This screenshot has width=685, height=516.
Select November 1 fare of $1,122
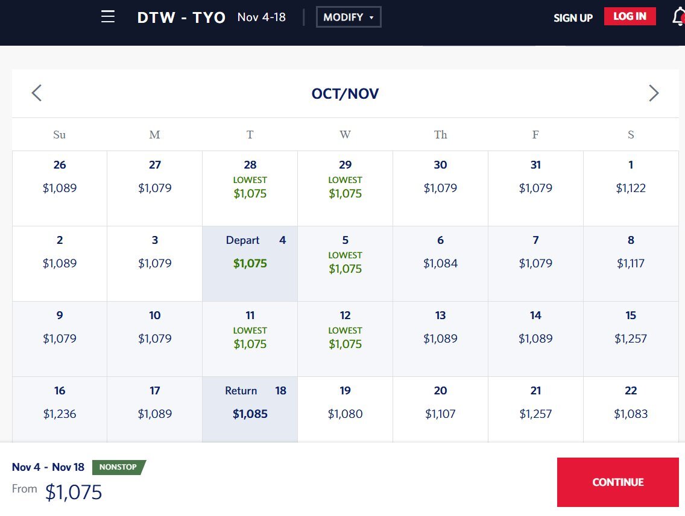pos(631,188)
